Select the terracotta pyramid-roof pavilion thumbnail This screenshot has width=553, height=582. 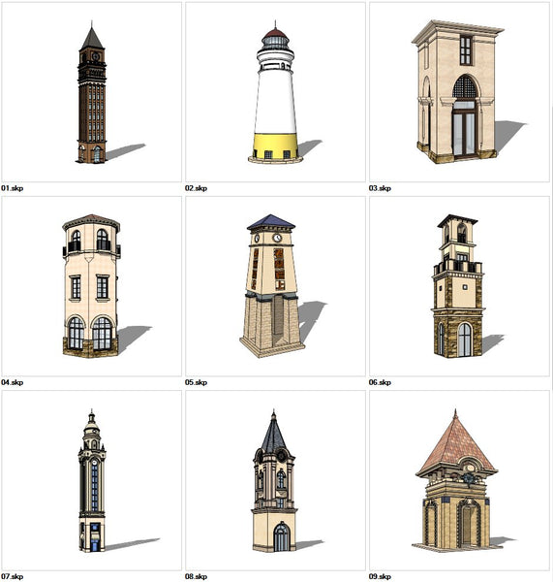[459, 480]
